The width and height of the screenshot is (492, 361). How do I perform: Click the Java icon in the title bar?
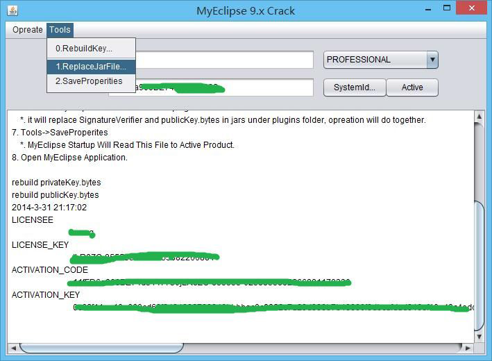click(12, 10)
